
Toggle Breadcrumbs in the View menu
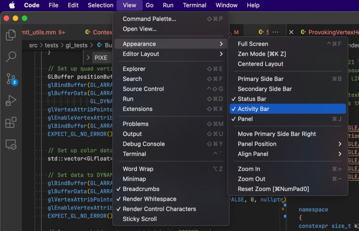point(171,189)
